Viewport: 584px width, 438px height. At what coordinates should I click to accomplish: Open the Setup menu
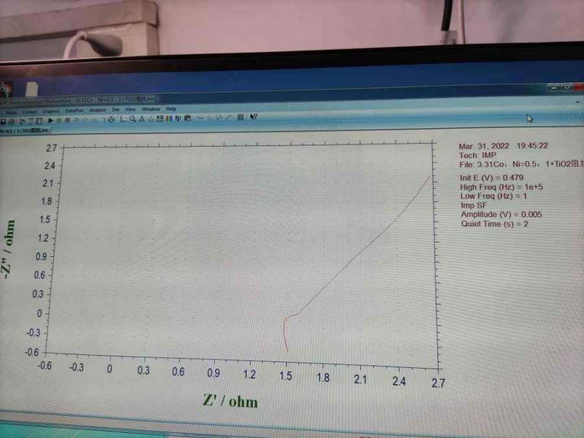click(11, 112)
